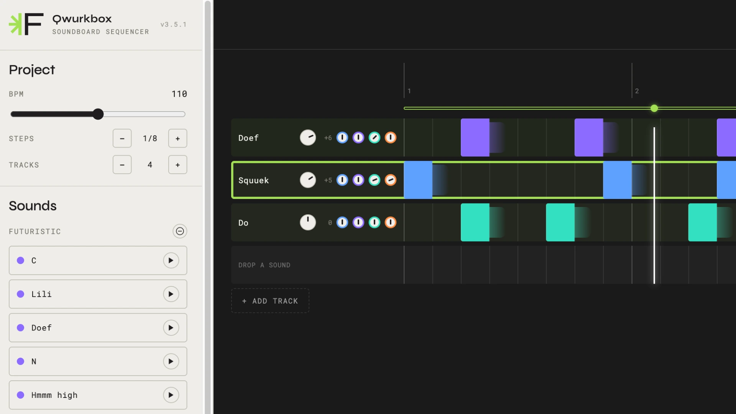Click the Do track volume knob
The height and width of the screenshot is (414, 736).
308,222
